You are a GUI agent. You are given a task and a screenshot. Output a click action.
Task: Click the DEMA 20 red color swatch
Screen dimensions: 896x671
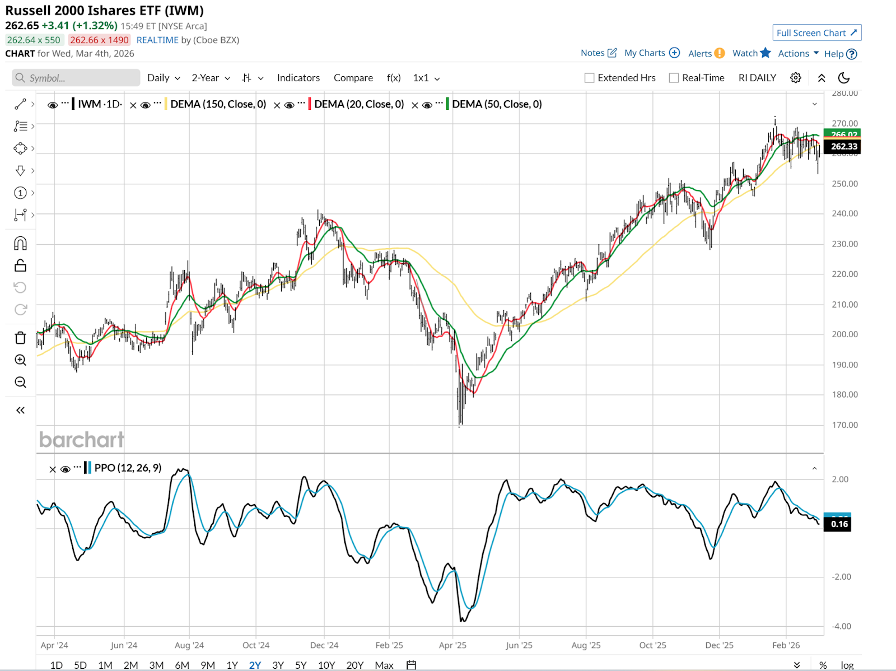click(310, 104)
